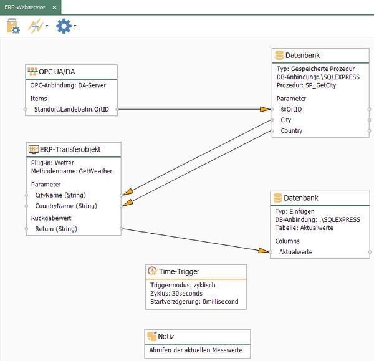Image resolution: width=374 pixels, height=361 pixels.
Task: Click the add connection lightning icon
Action: [x=36, y=26]
